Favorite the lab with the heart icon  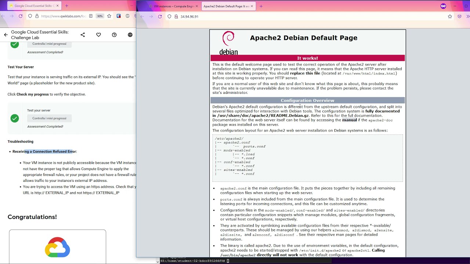tap(98, 35)
